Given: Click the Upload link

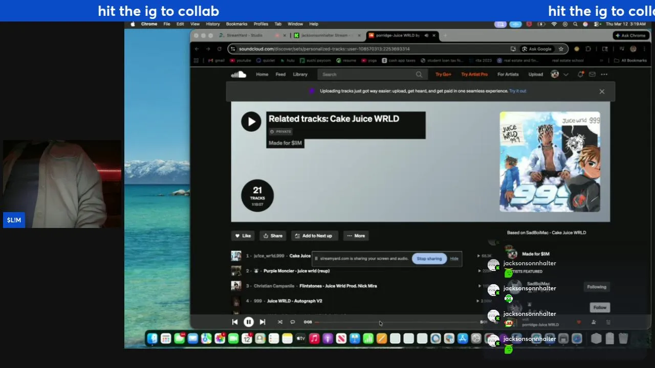Looking at the screenshot, I should click(536, 75).
